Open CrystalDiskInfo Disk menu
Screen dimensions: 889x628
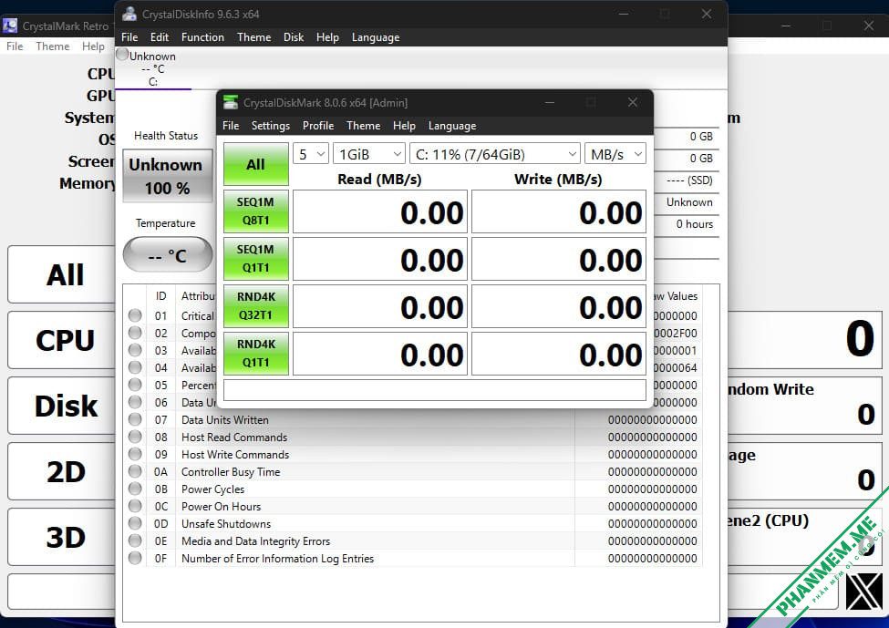click(294, 37)
